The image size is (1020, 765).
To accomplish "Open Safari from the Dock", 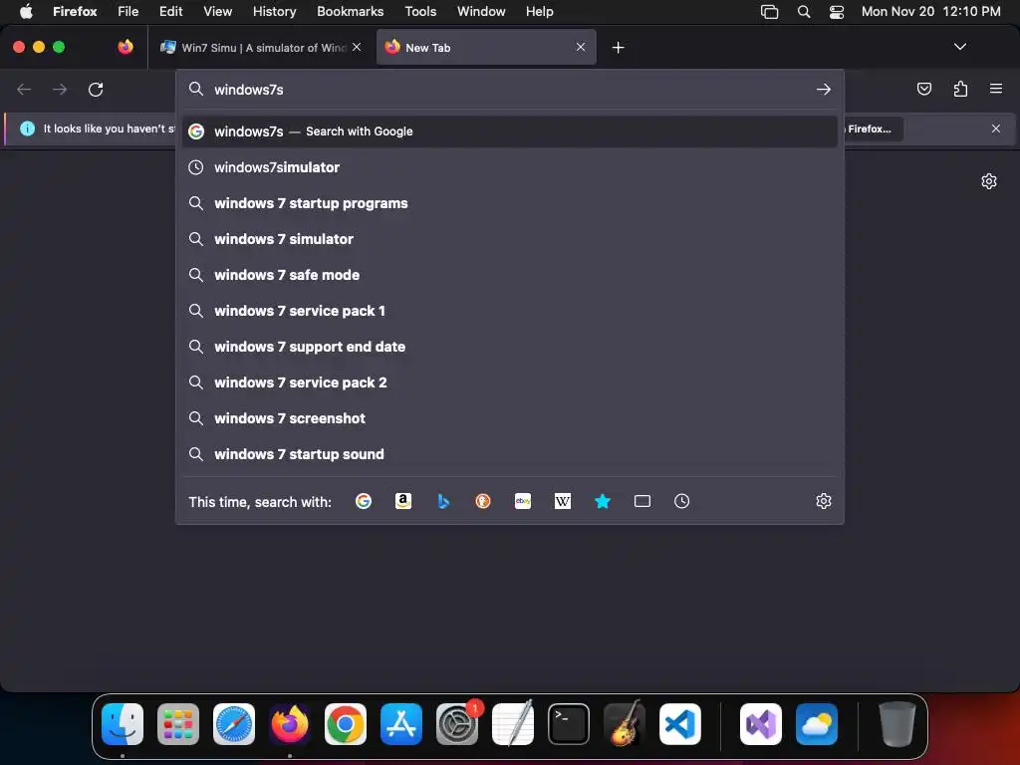I will click(x=234, y=724).
